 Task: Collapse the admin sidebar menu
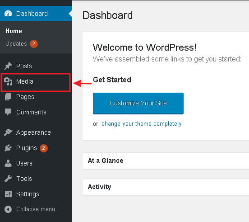[36, 209]
